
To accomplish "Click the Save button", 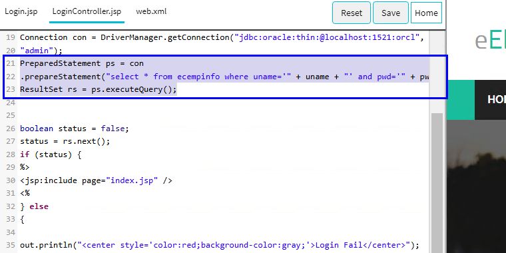I will 391,13.
